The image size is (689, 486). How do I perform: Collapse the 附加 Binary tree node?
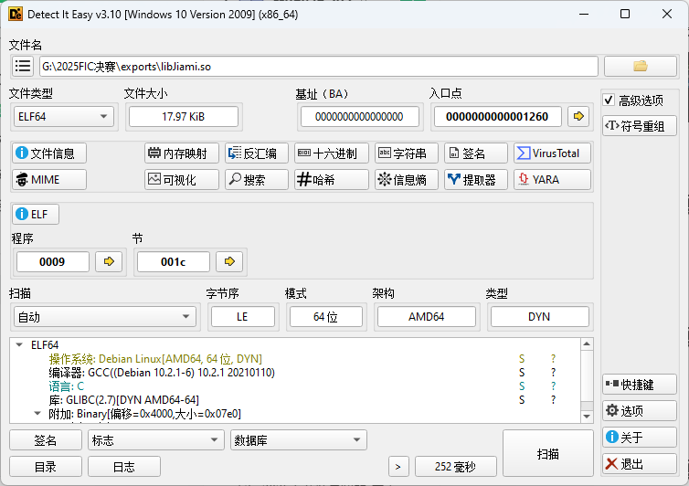(37, 414)
